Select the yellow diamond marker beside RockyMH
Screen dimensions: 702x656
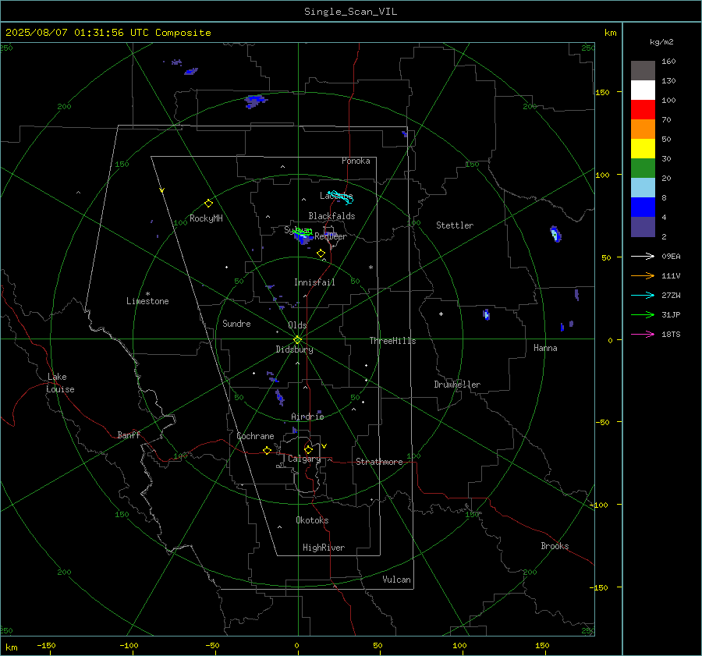208,204
